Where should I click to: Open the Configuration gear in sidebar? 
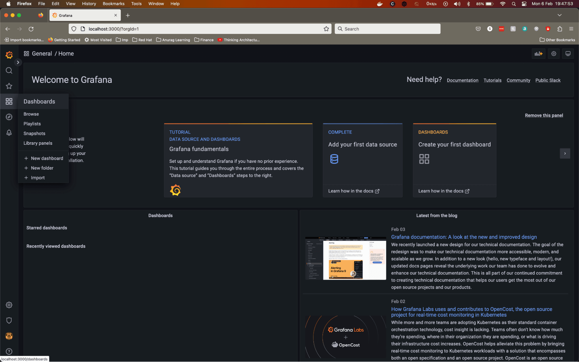(x=9, y=305)
